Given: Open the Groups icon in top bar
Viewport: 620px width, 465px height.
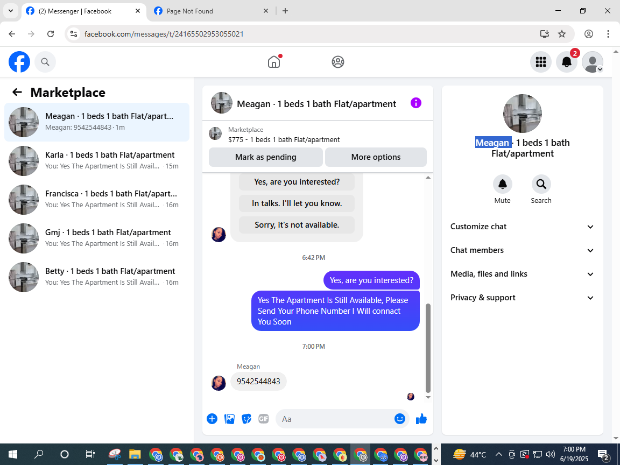Looking at the screenshot, I should tap(337, 62).
